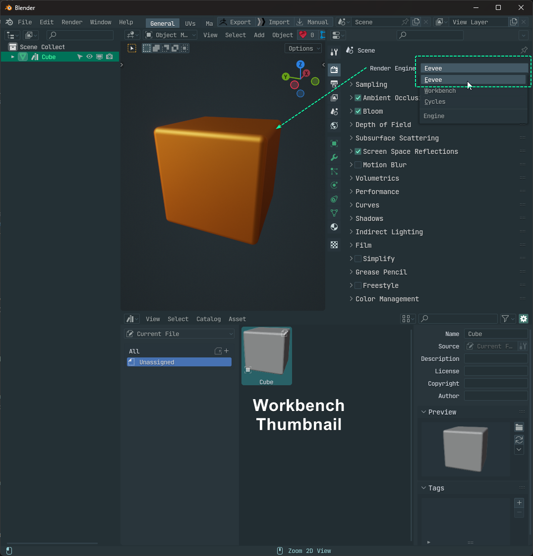
Task: Select the Cube asset thumbnail
Action: (x=266, y=356)
